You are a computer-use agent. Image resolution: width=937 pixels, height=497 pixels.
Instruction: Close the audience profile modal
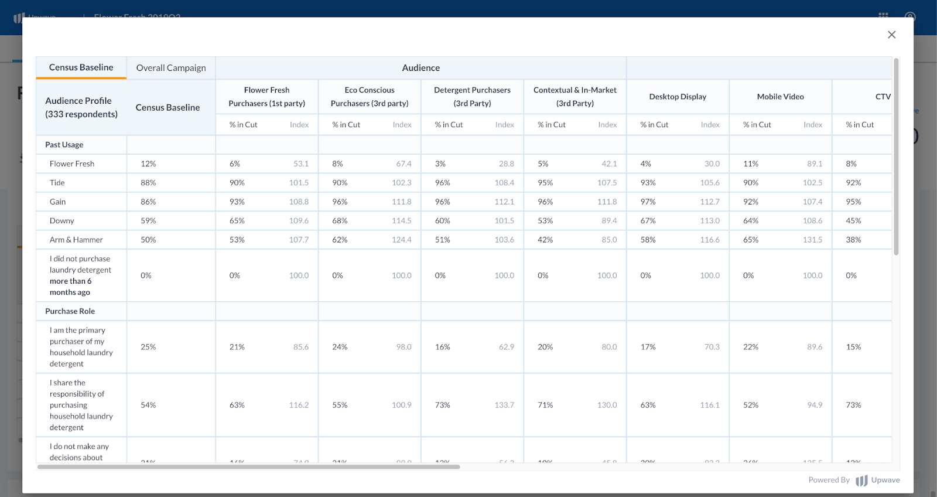click(x=891, y=35)
